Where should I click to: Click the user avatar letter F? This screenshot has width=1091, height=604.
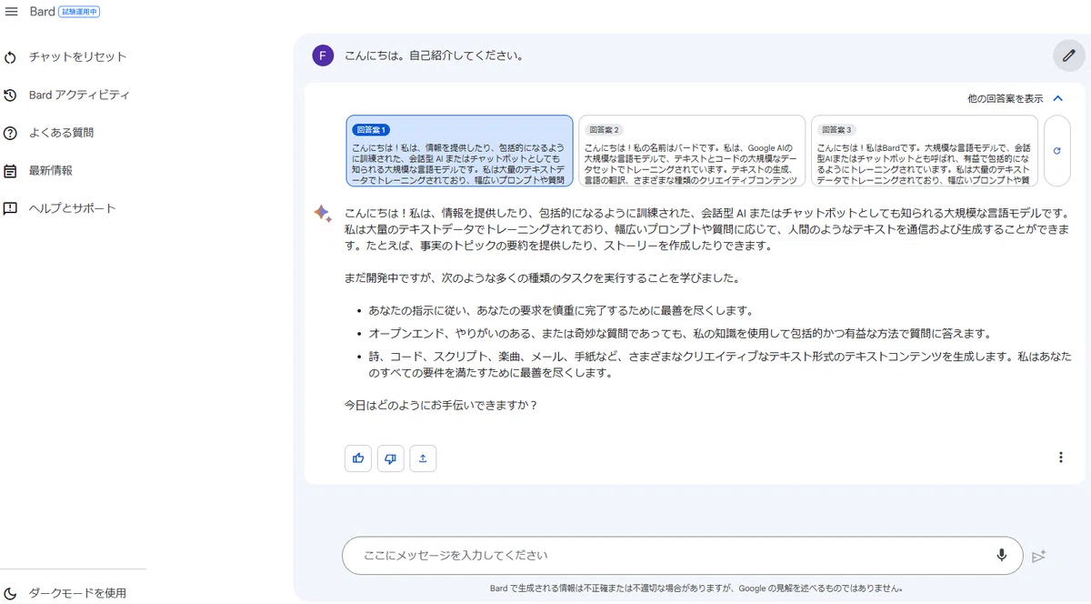point(323,55)
